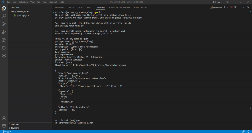
Task: Show errors and warnings in status bar
Action: 7,132
